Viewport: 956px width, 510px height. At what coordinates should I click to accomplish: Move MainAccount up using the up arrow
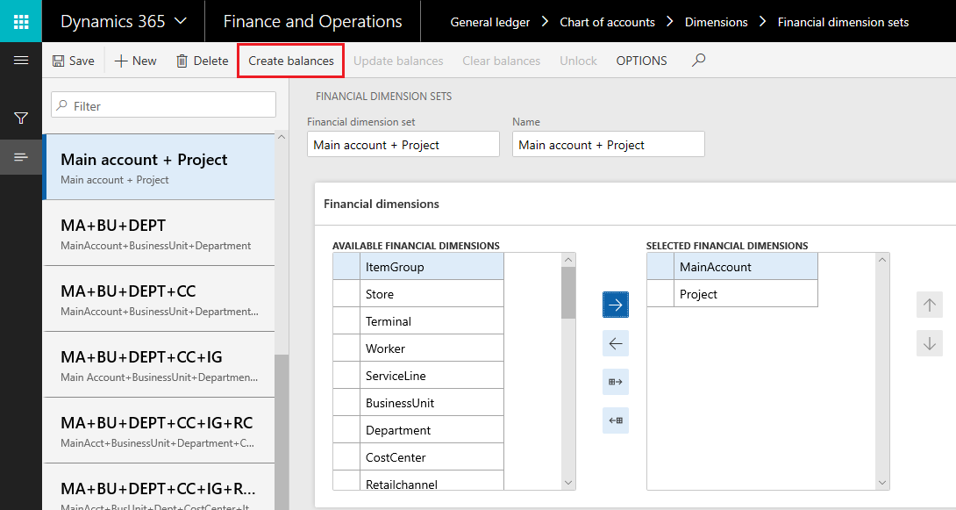[x=929, y=305]
